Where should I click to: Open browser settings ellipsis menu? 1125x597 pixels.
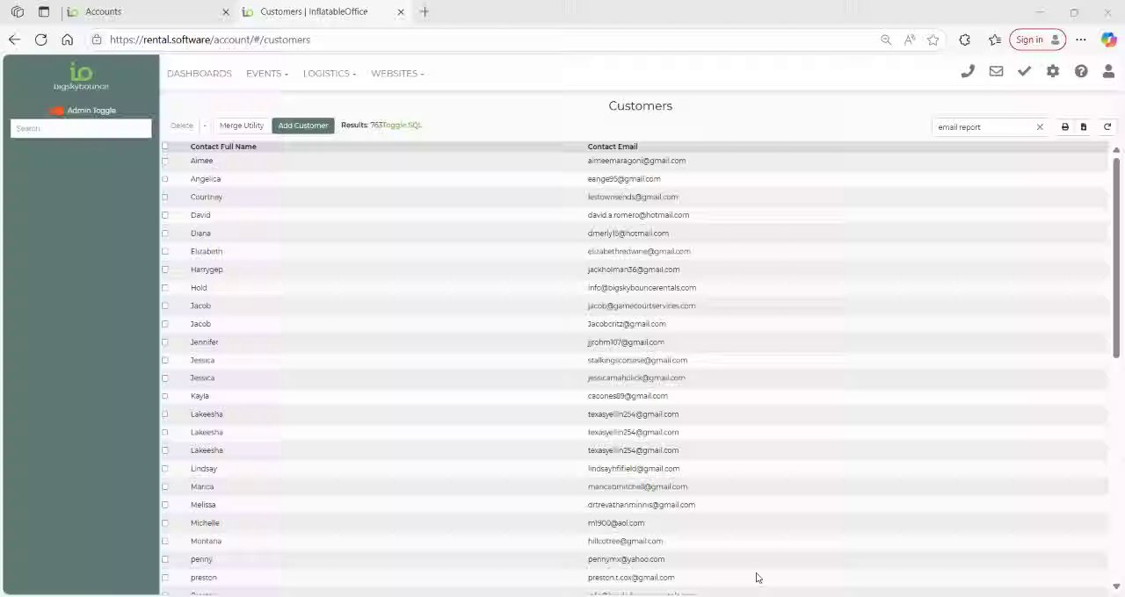tap(1081, 40)
